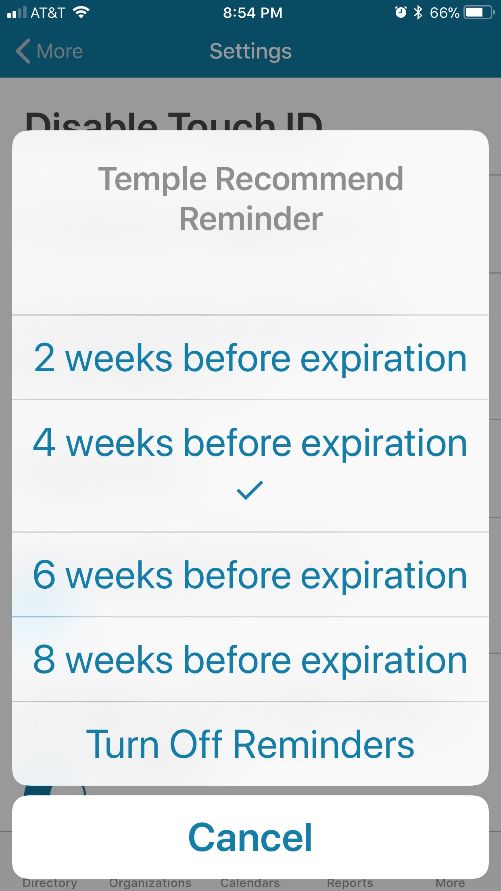Tap the Wi-Fi status icon
The height and width of the screenshot is (891, 501).
coord(81,13)
